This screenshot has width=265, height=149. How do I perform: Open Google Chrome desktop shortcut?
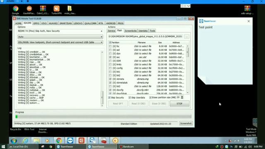[16, 10]
